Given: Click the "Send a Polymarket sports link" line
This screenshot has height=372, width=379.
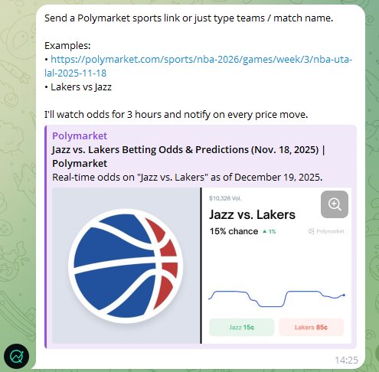Looking at the screenshot, I should tap(189, 18).
